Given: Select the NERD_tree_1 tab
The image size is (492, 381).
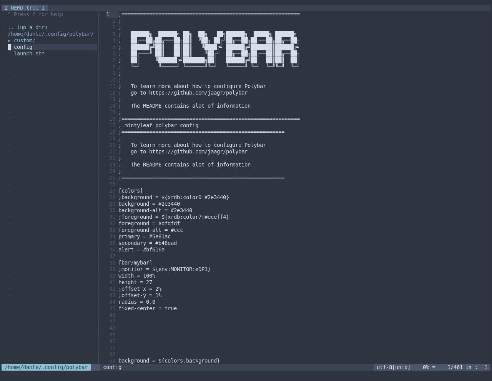Looking at the screenshot, I should click(x=25, y=8).
